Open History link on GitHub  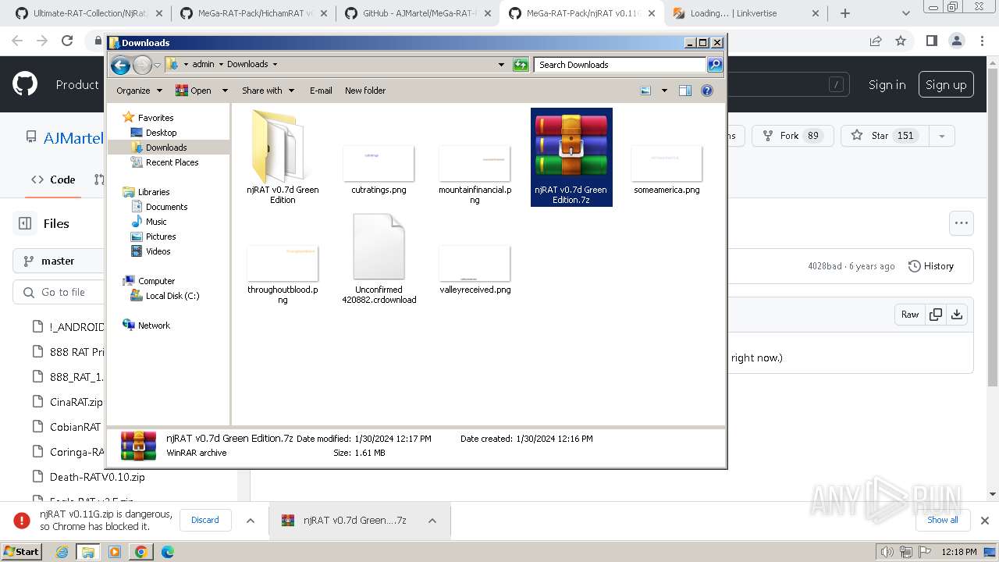931,266
